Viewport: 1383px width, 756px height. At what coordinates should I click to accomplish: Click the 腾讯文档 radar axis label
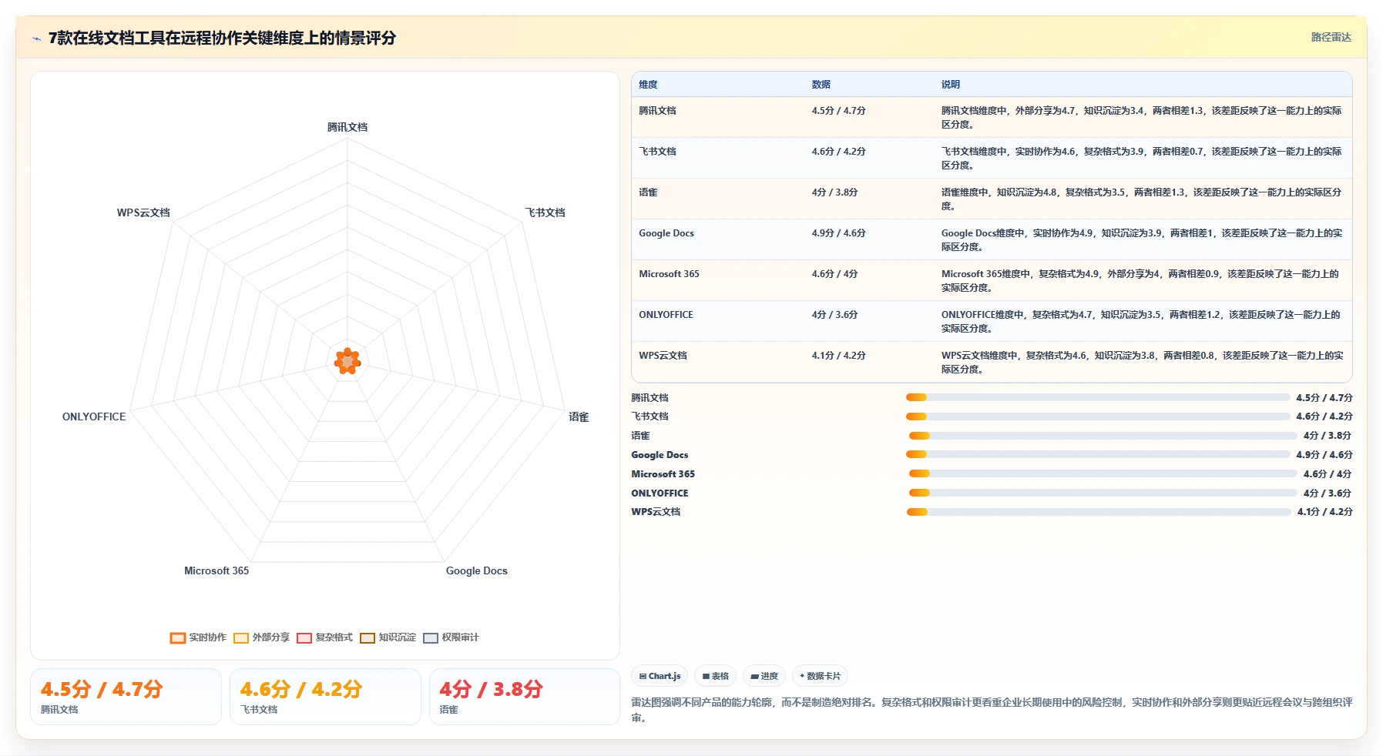pos(347,127)
